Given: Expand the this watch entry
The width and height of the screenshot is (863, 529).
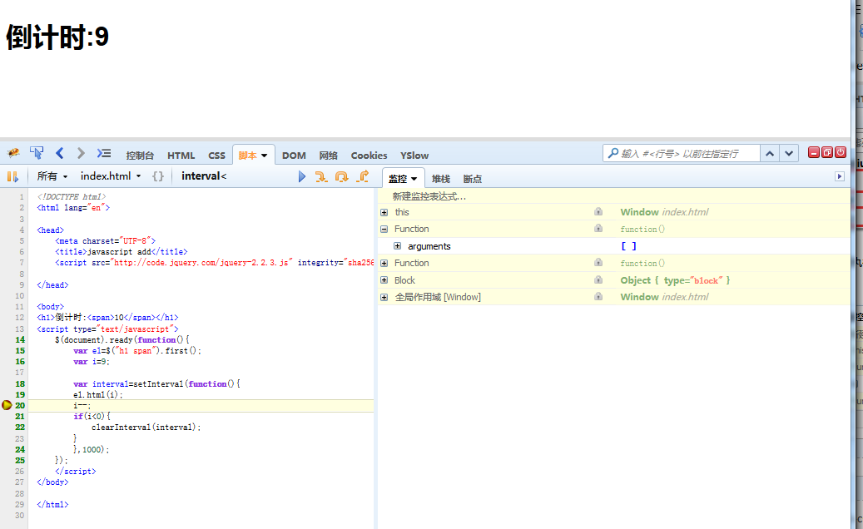Looking at the screenshot, I should [x=384, y=212].
